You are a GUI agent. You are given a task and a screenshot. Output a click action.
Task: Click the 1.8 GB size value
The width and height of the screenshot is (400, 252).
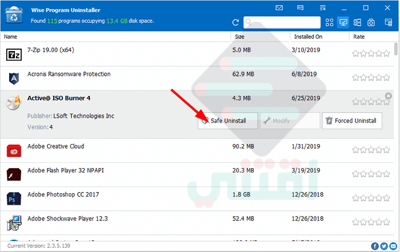[x=241, y=195]
